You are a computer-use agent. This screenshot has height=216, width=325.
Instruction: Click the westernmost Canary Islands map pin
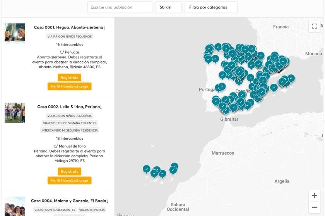click(146, 169)
